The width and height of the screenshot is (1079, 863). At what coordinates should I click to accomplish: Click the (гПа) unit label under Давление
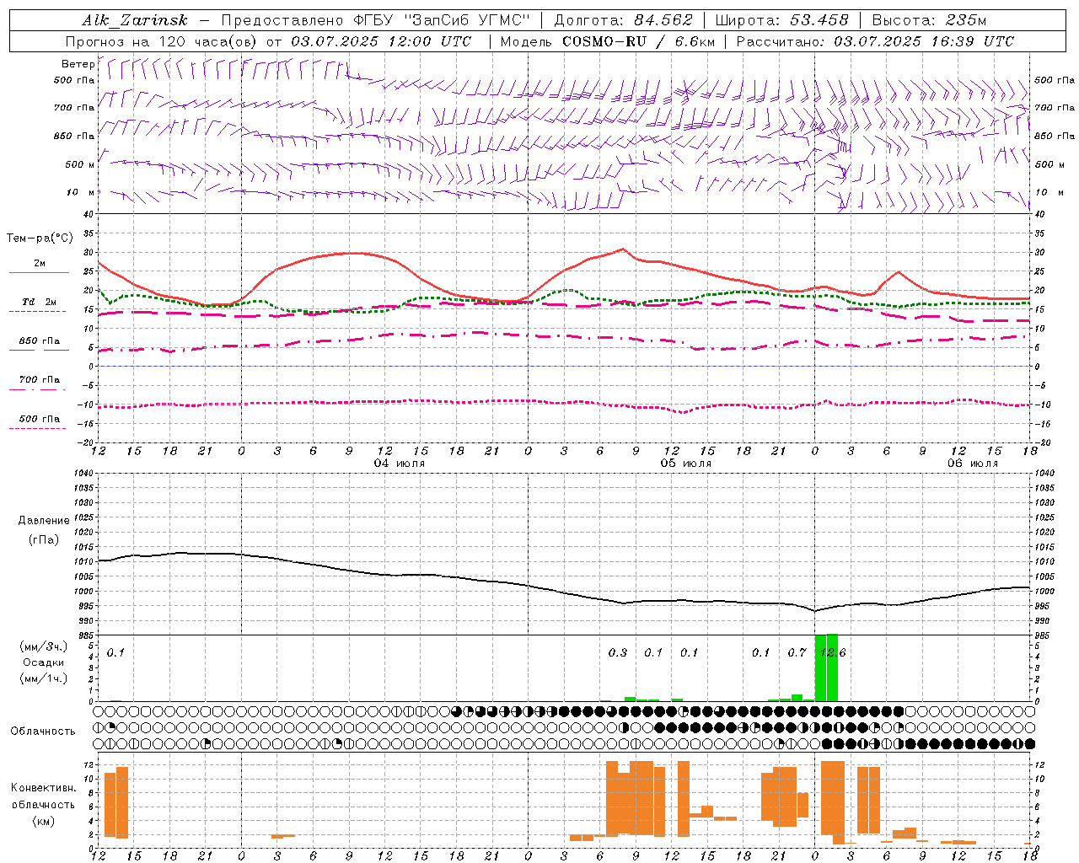point(43,539)
